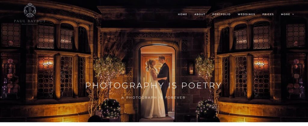308x126 pixels.
Task: Click the right fairy-light topiary ball
Action: (x=207, y=109)
